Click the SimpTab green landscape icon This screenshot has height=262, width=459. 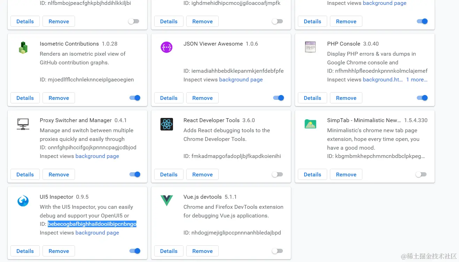click(x=310, y=124)
